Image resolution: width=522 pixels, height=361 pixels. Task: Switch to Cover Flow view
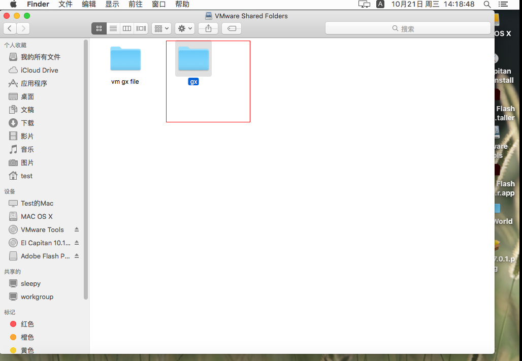tap(141, 28)
